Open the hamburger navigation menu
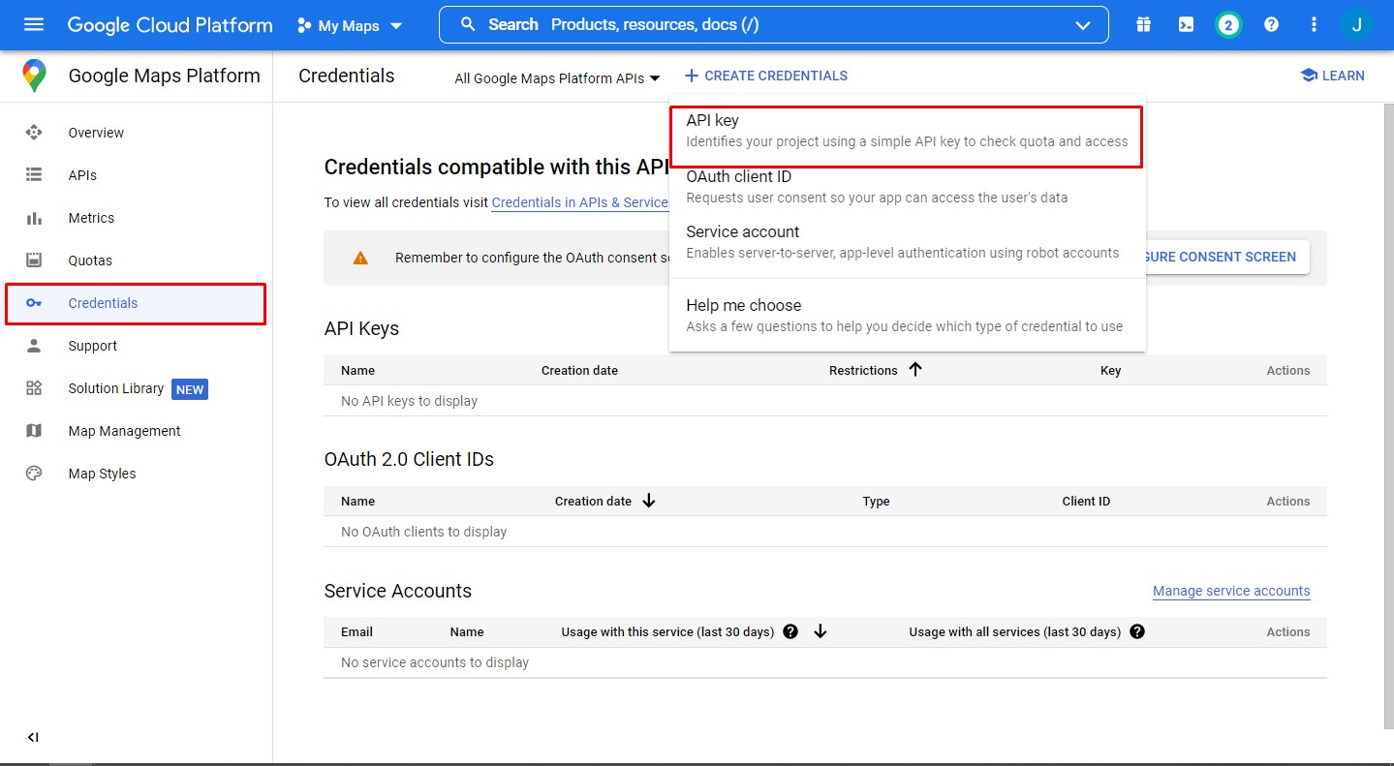 coord(34,25)
